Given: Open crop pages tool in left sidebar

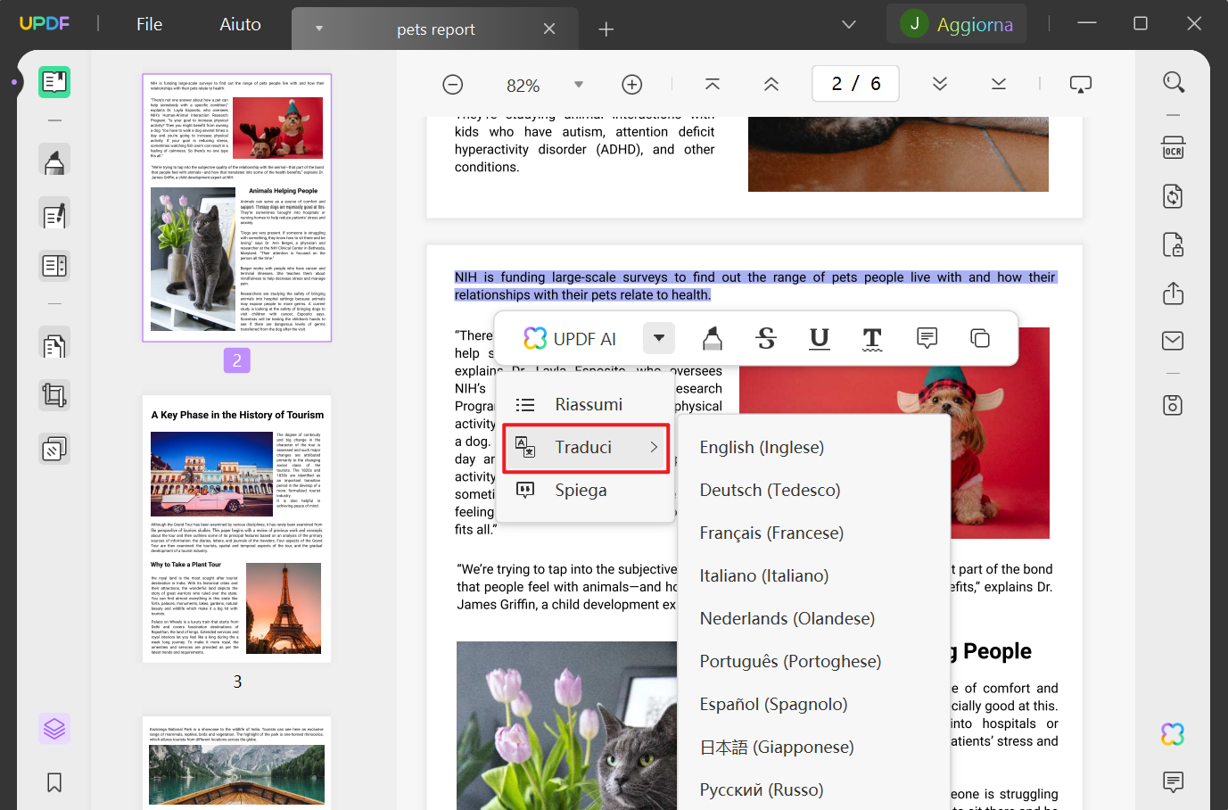Looking at the screenshot, I should (x=54, y=395).
